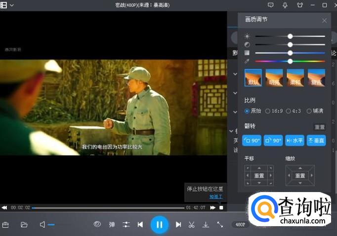Mute audio with the speaker icon
Screen dimensions: 337x236
coord(42,225)
